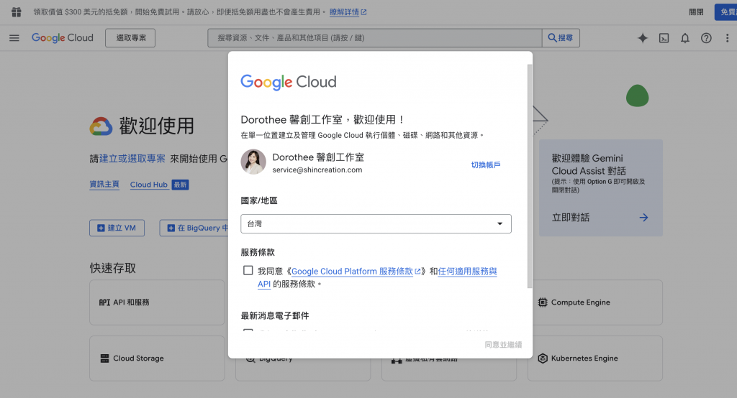This screenshot has height=398, width=737.
Task: Open Cloud Storage quick access card
Action: pos(157,358)
